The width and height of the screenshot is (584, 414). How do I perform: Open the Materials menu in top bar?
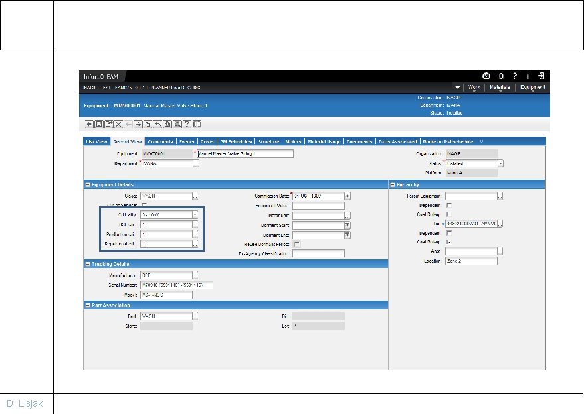point(500,87)
